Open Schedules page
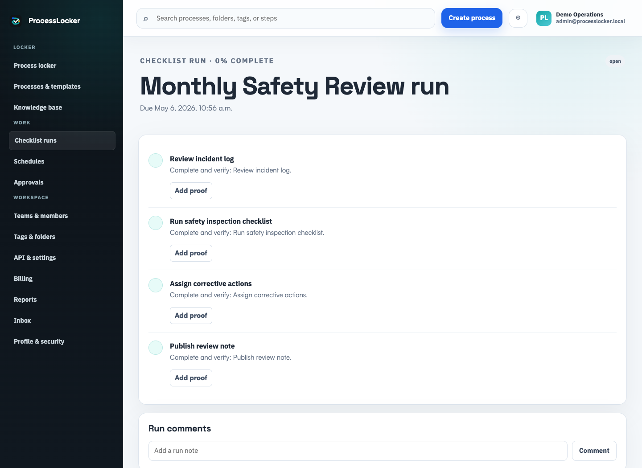The image size is (642, 468). (62, 161)
